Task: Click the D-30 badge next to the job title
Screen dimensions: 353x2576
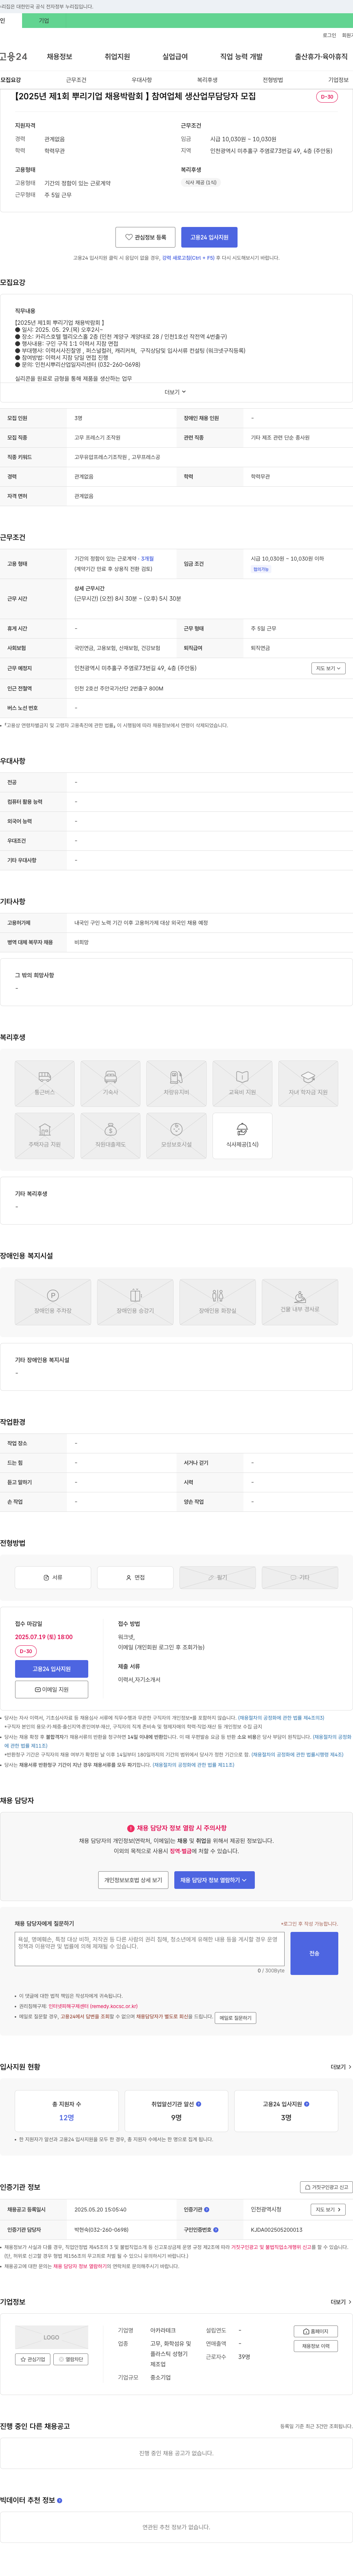Action: (x=327, y=97)
